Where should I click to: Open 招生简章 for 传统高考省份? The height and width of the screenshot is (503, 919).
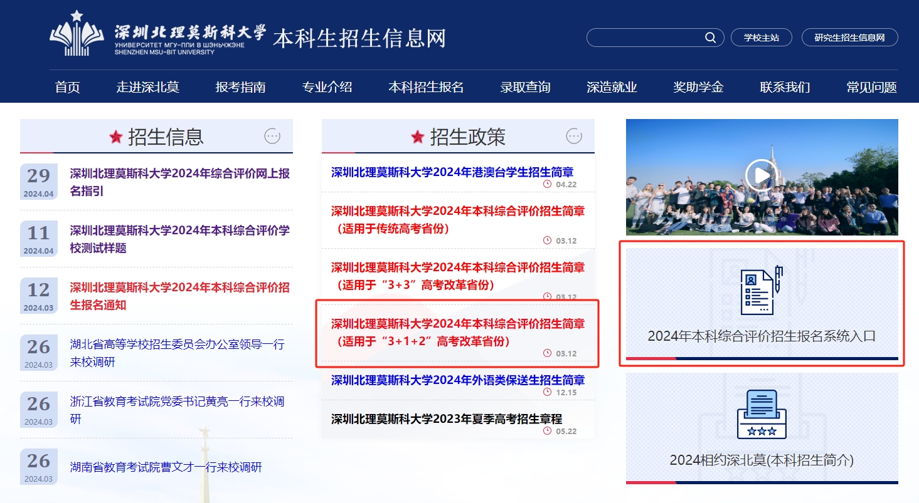click(x=458, y=220)
